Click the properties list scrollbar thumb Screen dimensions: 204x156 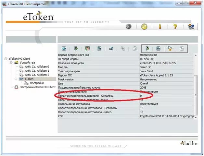[x=196, y=95]
